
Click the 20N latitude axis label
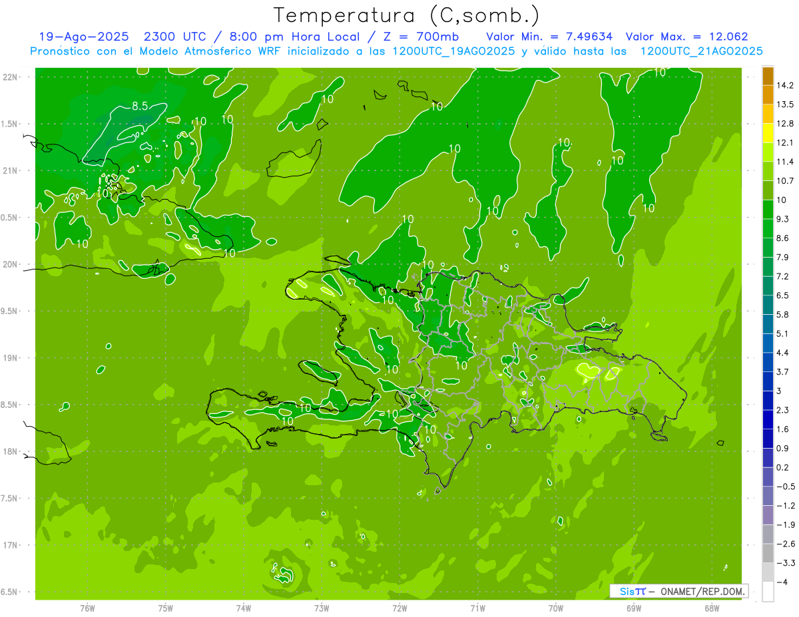pos(10,264)
